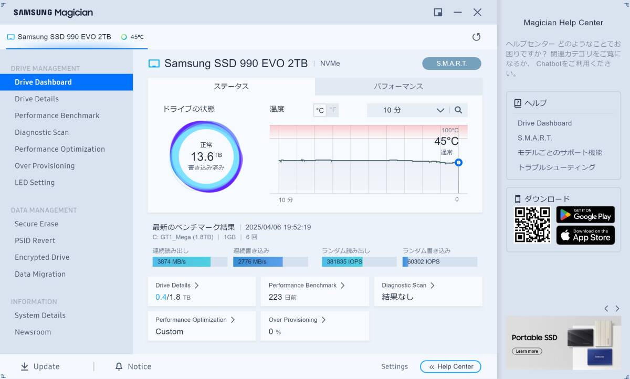This screenshot has width=630, height=379.
Task: Click the refresh icon in the drive bar
Action: [476, 37]
